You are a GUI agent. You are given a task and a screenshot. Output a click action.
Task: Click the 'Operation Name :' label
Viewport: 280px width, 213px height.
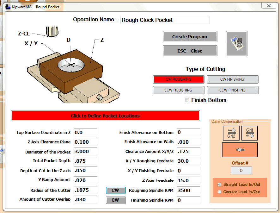(95, 20)
